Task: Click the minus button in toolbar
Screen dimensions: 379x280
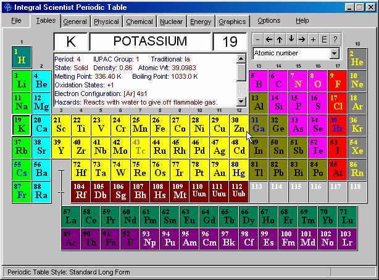Action: coord(257,39)
